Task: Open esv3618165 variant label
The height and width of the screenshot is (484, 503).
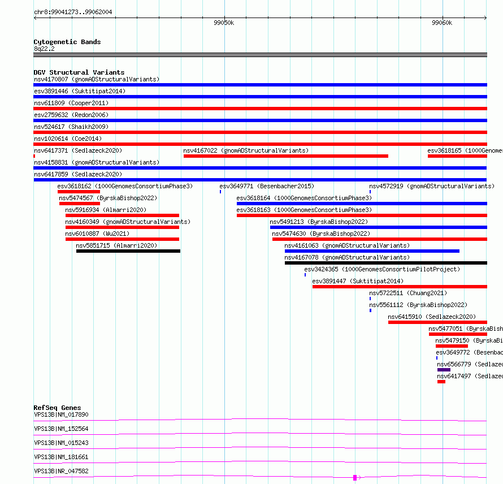Action: click(x=465, y=150)
